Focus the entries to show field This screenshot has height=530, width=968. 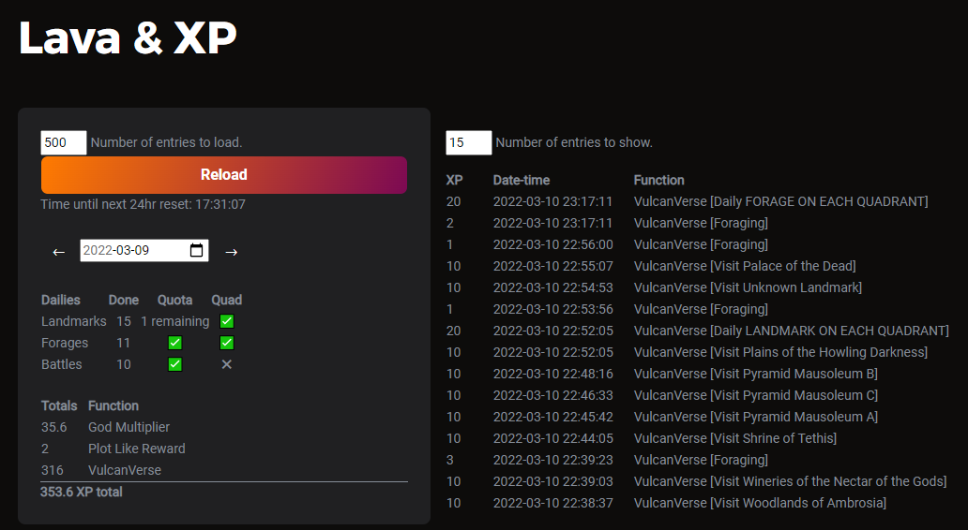[x=469, y=142]
